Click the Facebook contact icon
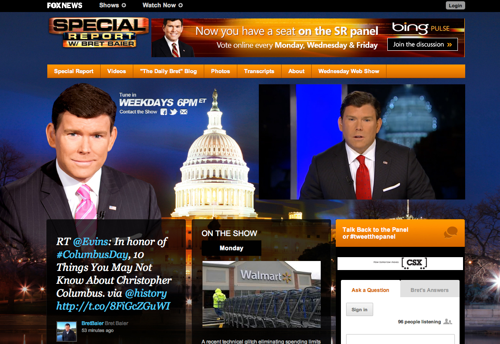Image resolution: width=500 pixels, height=344 pixels. (x=163, y=112)
